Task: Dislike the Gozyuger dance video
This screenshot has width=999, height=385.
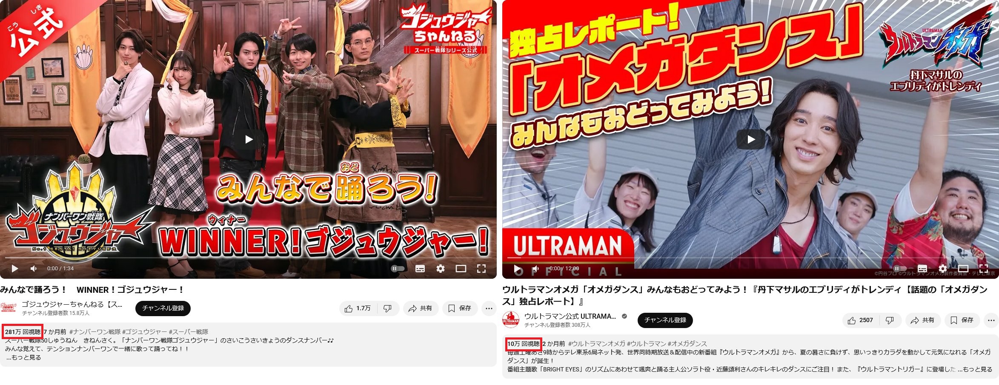Action: (x=387, y=309)
